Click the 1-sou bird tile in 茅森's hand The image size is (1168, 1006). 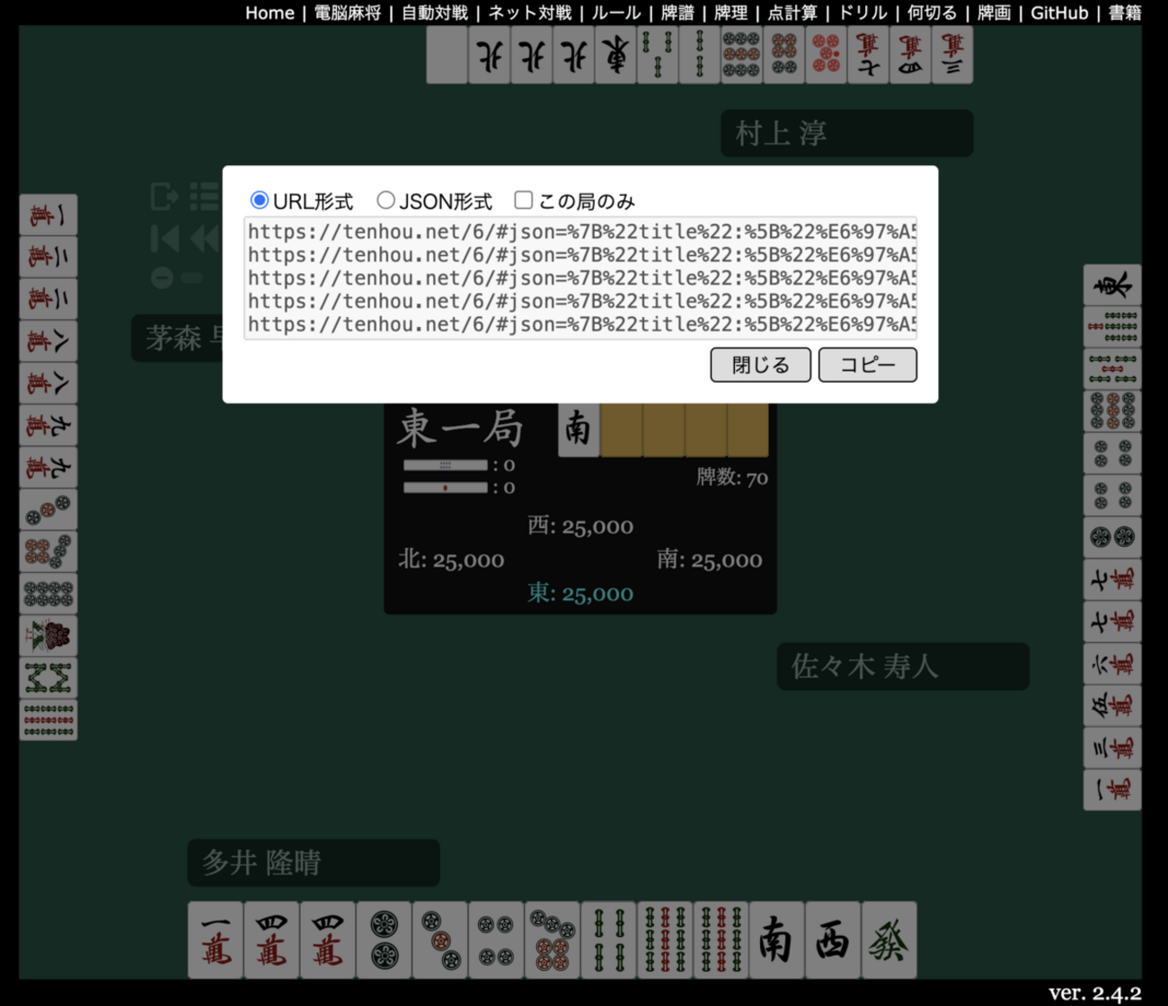[49, 636]
